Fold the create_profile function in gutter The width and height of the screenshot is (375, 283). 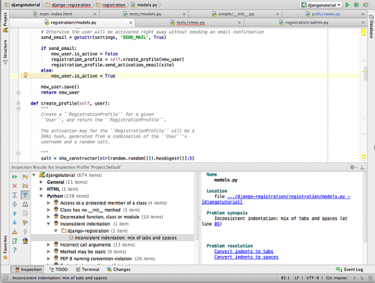18,103
